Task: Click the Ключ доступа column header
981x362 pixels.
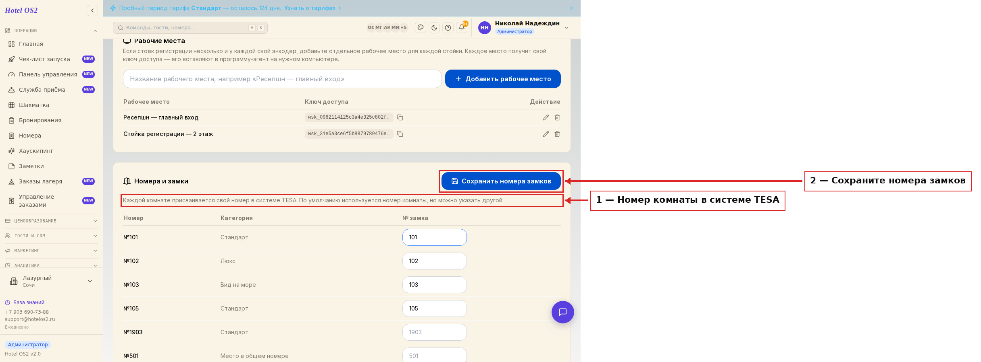Action: click(327, 102)
